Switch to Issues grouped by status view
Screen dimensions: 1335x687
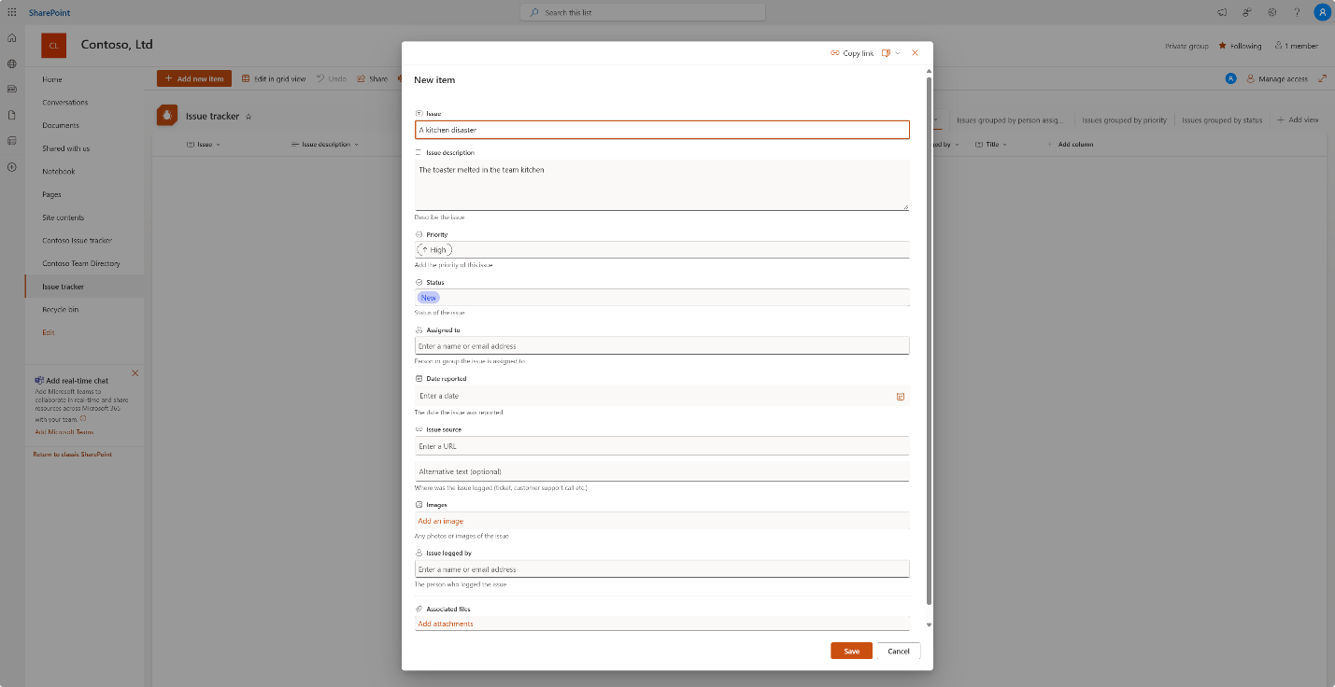[1222, 120]
